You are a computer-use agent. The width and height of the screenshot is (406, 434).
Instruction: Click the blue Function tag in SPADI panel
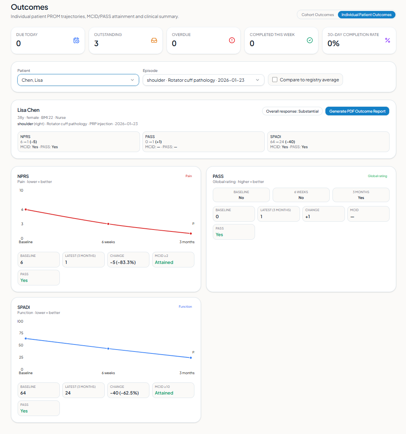(x=185, y=307)
